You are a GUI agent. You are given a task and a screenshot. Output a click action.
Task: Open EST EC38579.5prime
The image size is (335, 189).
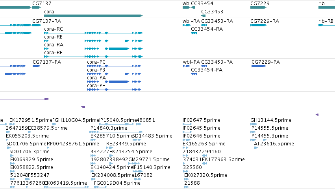48,128
